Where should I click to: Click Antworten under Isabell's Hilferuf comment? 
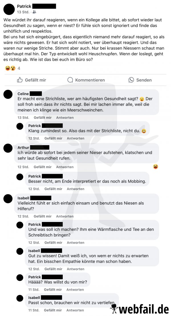click(x=65, y=216)
